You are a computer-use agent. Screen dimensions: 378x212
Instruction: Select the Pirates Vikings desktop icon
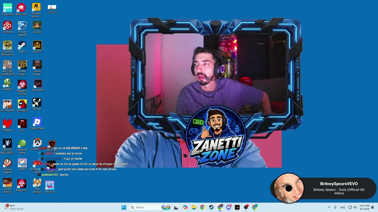(x=22, y=68)
